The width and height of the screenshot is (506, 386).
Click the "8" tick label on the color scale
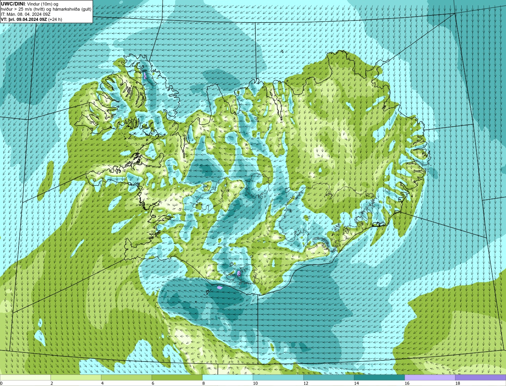[204, 383]
